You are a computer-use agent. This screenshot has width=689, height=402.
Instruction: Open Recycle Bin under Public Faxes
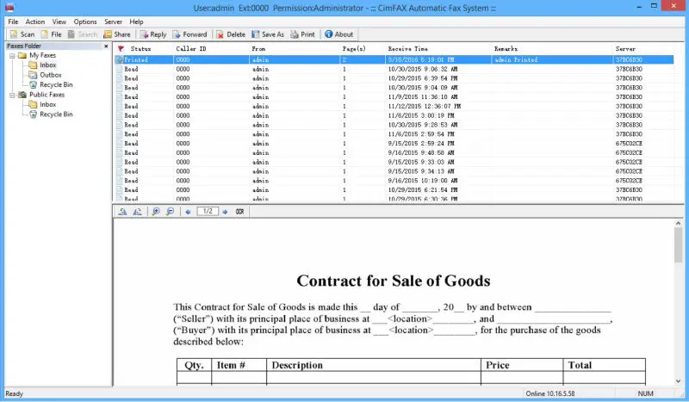pos(55,114)
